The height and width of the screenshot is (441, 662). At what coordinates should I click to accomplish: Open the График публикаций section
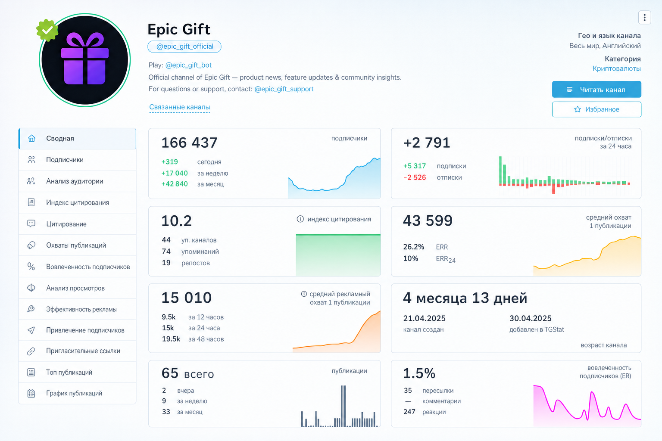(77, 393)
